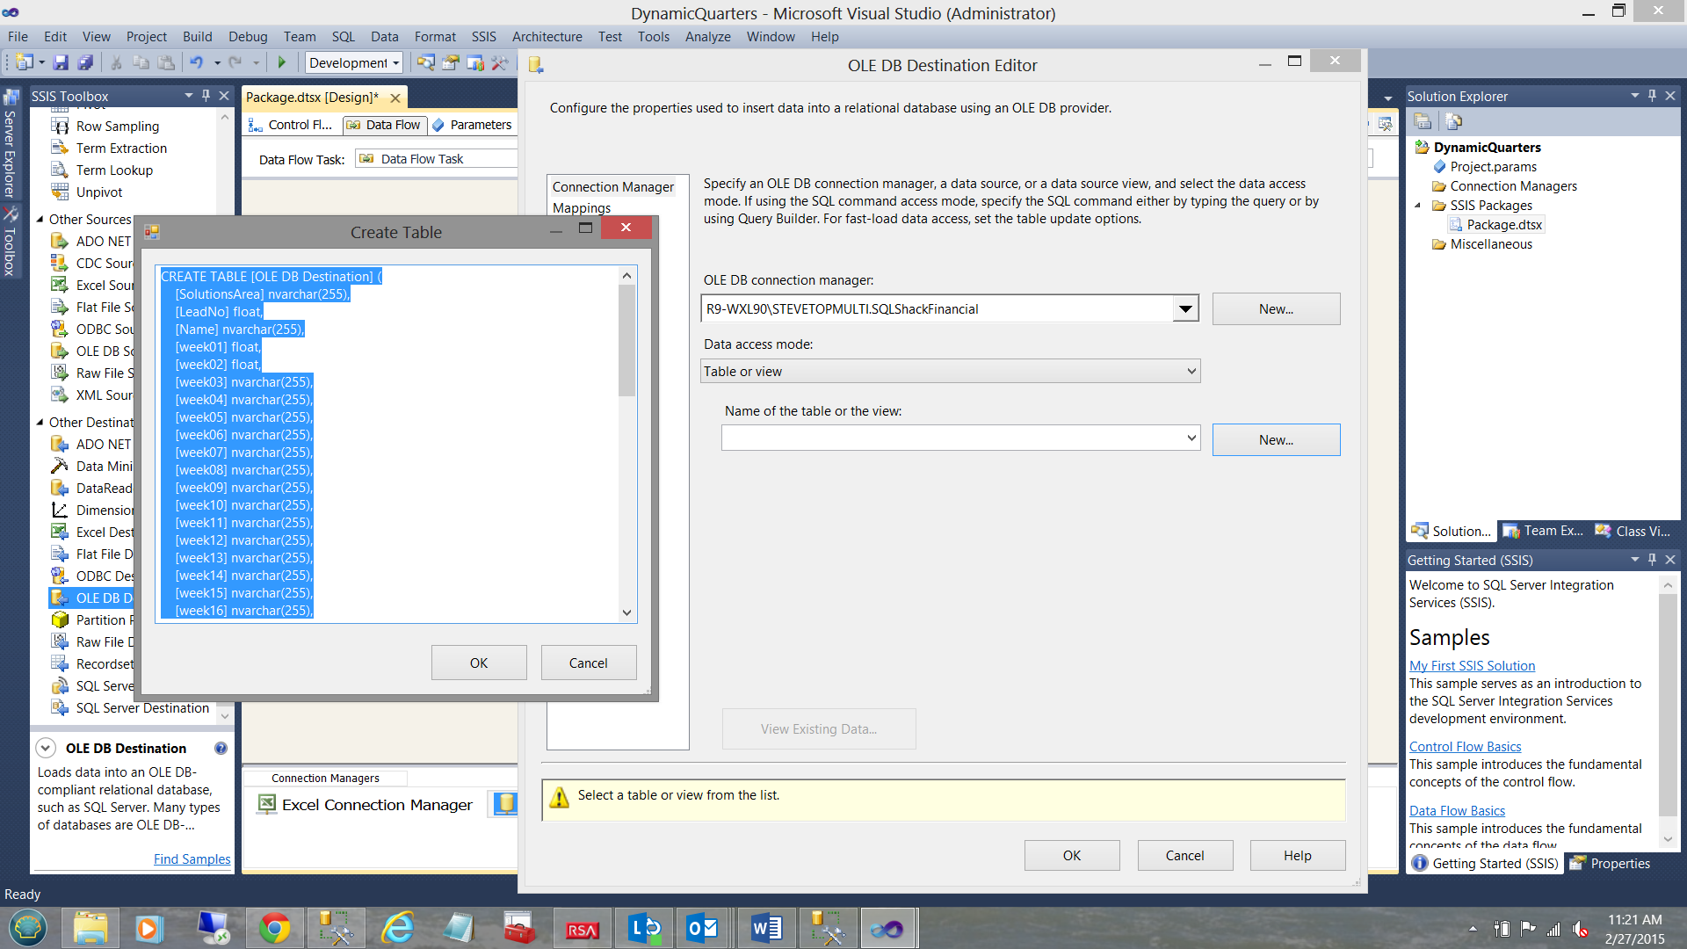Open Chrome from the taskbar
The height and width of the screenshot is (949, 1687).
coord(274,928)
